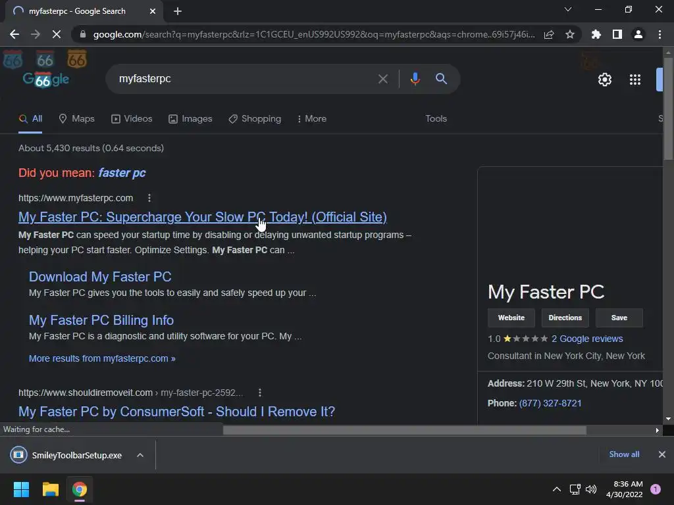
Task: Switch to Maps results tab
Action: [x=76, y=119]
